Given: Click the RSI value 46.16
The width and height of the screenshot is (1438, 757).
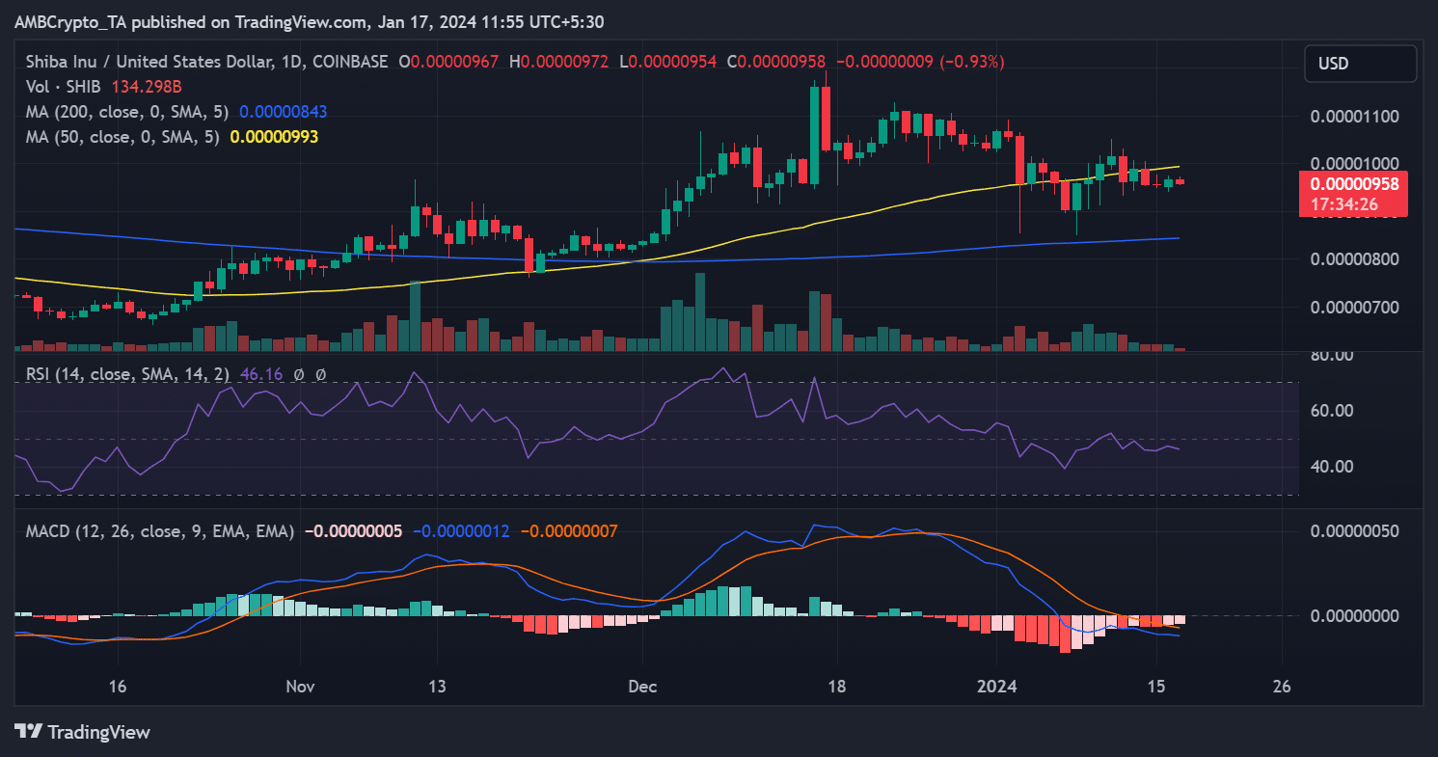Looking at the screenshot, I should click(260, 374).
